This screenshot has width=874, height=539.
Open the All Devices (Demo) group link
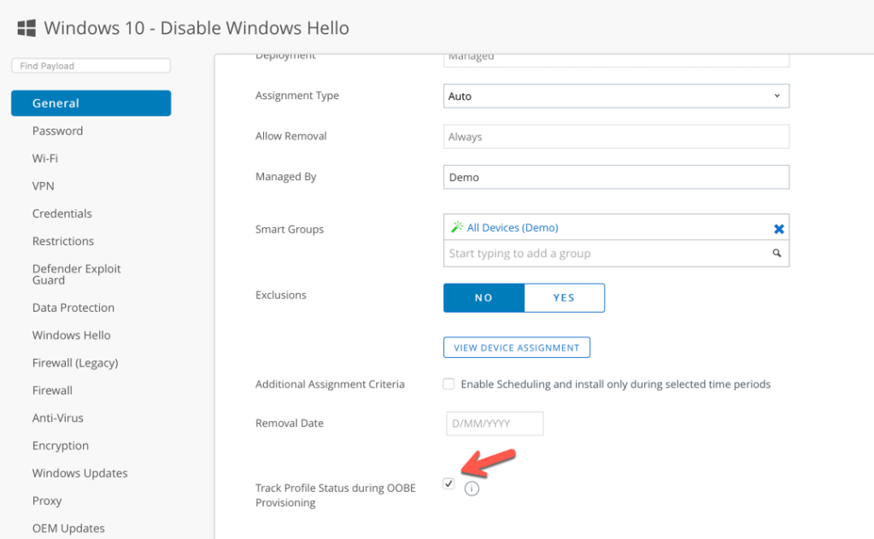coord(513,227)
